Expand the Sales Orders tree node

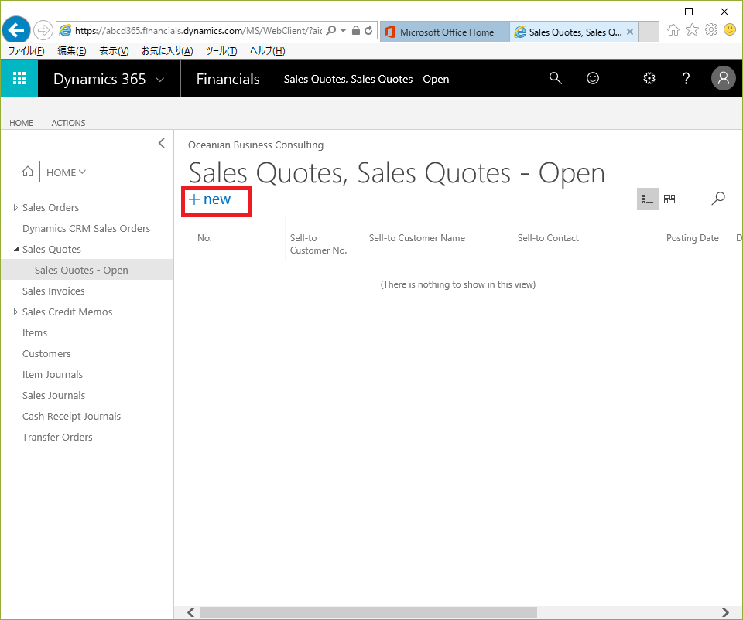15,207
